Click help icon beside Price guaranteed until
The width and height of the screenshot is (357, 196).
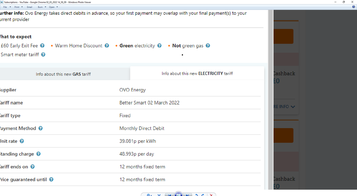pos(51,179)
